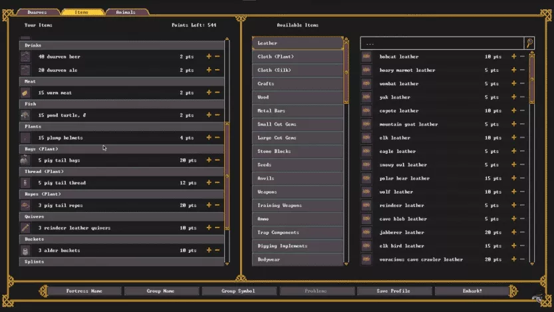This screenshot has height=312, width=554.
Task: Add jabberer leather with plus icon
Action: tap(513, 232)
